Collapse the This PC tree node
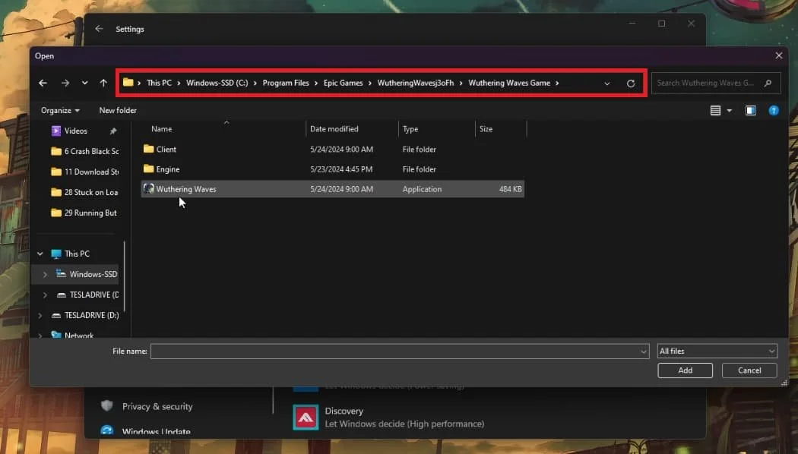The width and height of the screenshot is (798, 454). click(40, 254)
